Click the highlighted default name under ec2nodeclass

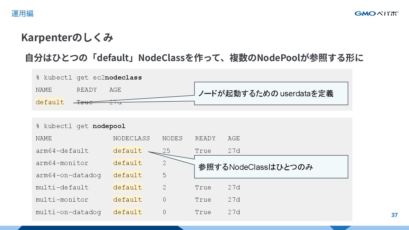pos(50,102)
